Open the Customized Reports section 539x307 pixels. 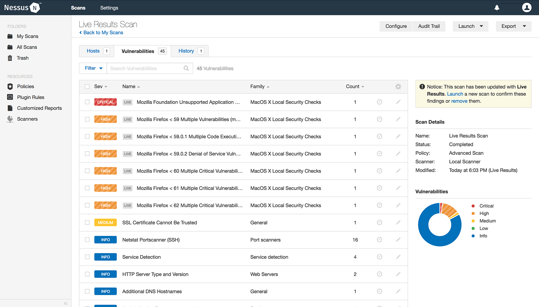40,108
